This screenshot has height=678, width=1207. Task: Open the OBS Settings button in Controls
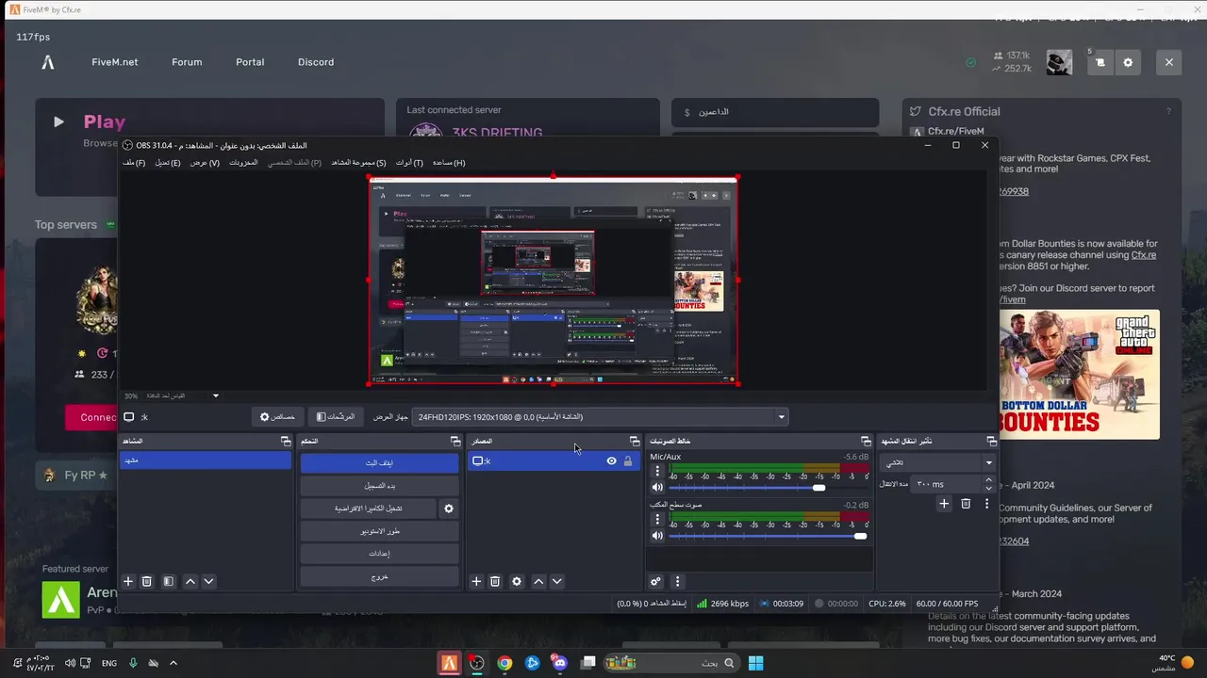[380, 554]
